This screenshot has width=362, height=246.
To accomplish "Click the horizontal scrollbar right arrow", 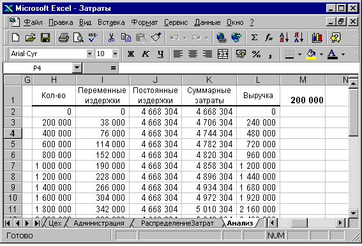I will (340, 223).
